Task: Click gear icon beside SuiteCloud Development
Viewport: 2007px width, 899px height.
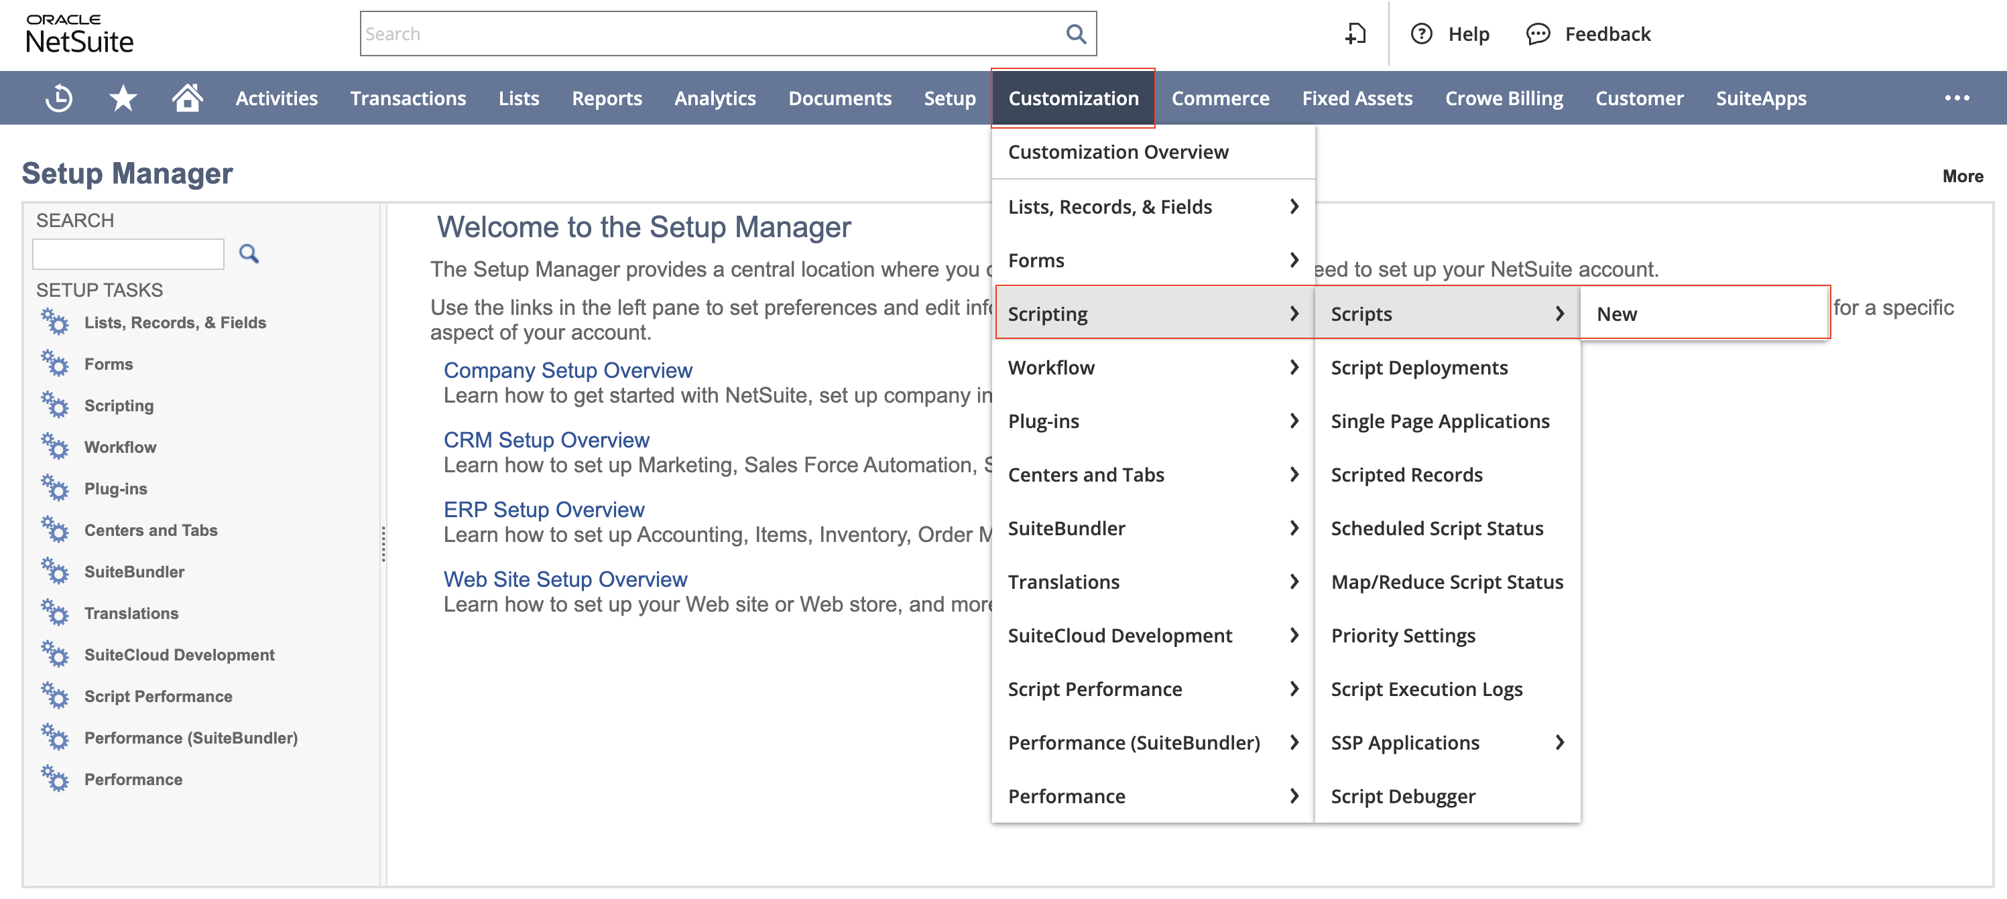Action: pos(54,654)
